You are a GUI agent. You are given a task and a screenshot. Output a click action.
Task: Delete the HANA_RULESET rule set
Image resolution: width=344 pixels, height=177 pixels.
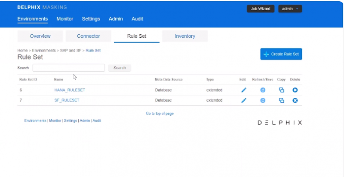coord(295,90)
